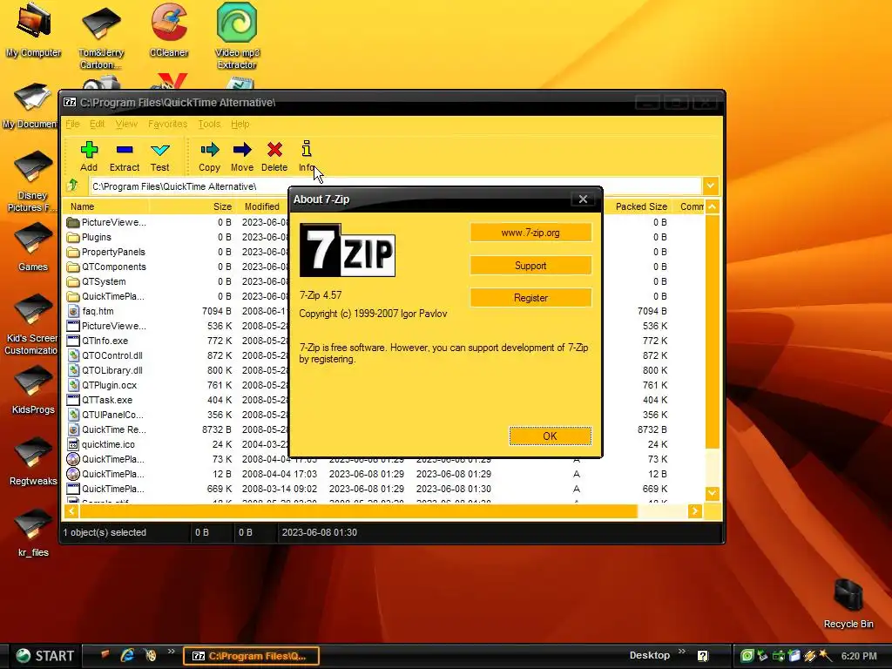Click the vertical scrollbar up arrow
The image size is (892, 669).
click(713, 206)
